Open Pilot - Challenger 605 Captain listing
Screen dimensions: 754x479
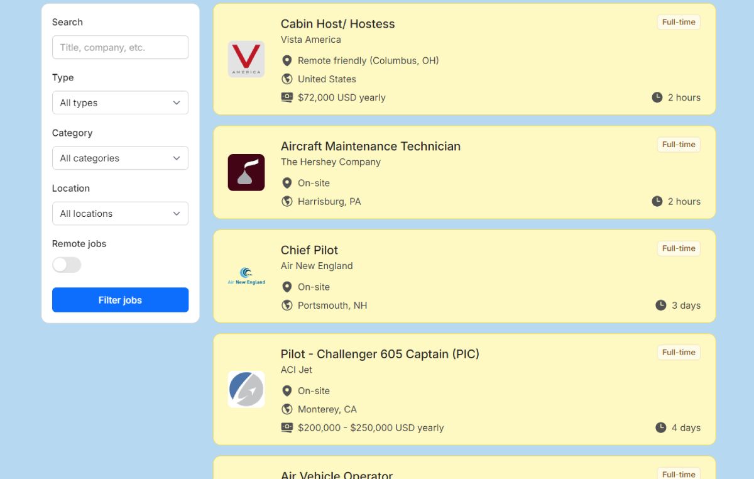point(380,354)
